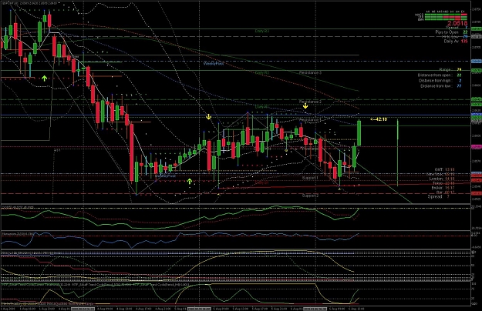The height and width of the screenshot is (311, 482).
Task: Click the 6 Aug 13:00 time axis label
Action: [x=356, y=309]
